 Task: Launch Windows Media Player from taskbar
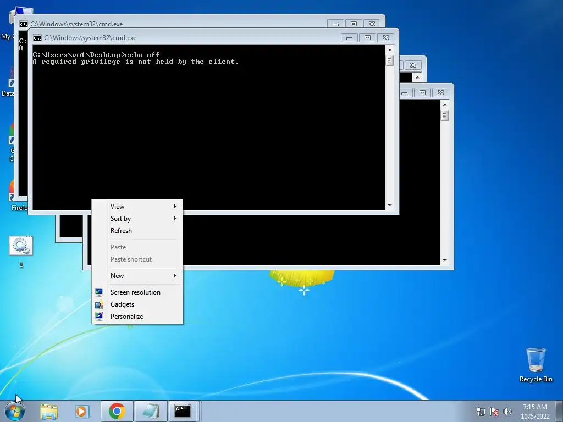point(82,411)
